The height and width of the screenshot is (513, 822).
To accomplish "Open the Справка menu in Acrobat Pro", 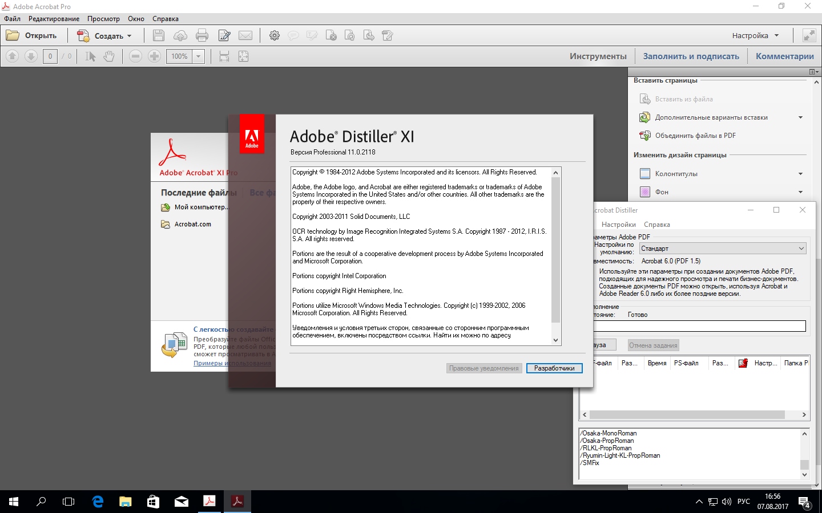I will 166,19.
